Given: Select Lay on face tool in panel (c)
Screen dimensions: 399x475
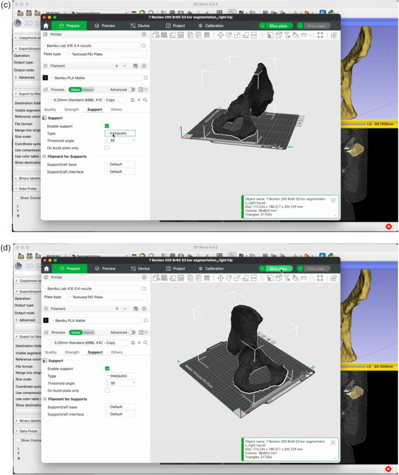Looking at the screenshot, I should point(246,35).
